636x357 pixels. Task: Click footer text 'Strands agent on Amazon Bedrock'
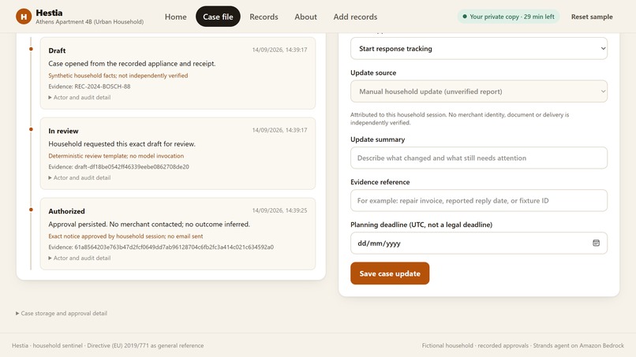(x=578, y=346)
